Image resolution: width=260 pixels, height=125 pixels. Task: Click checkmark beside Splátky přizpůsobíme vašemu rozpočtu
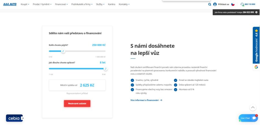(x=132, y=85)
